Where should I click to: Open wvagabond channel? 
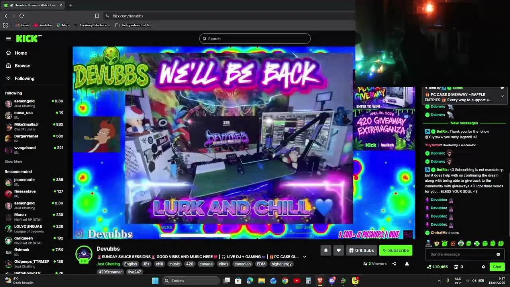coord(34,149)
